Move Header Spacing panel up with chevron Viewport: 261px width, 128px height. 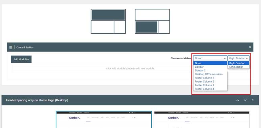238,100
